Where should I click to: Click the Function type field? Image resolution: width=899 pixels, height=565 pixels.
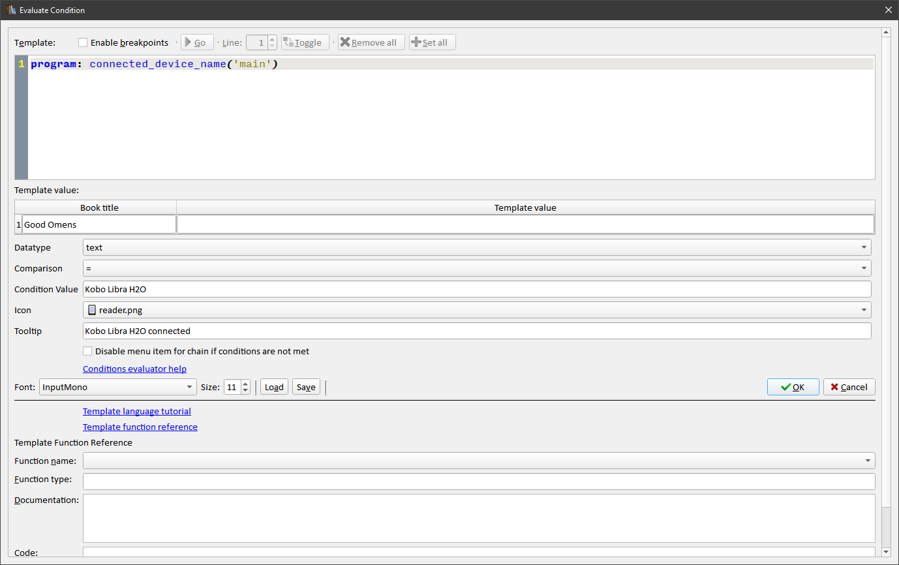pos(479,481)
